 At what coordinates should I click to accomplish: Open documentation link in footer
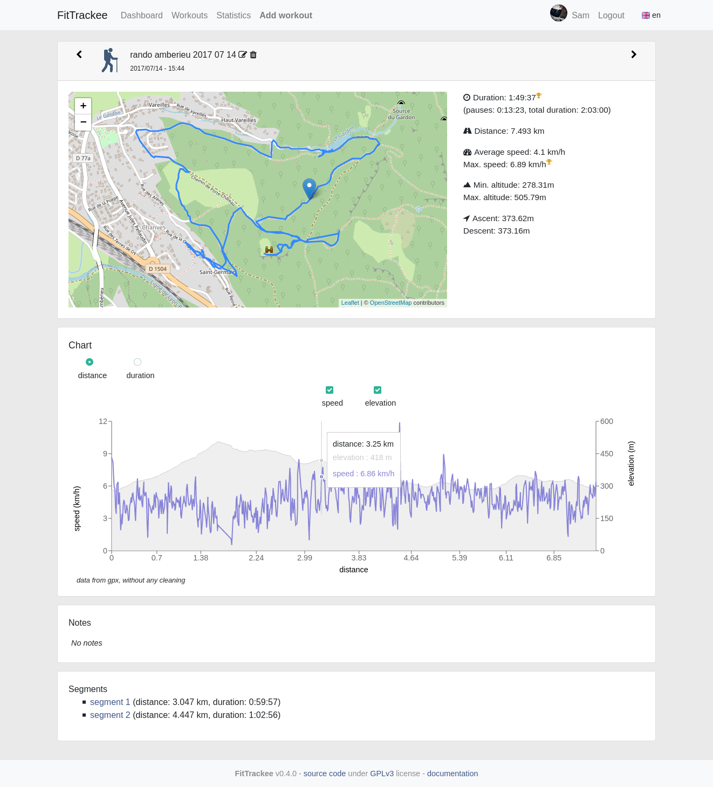click(453, 774)
